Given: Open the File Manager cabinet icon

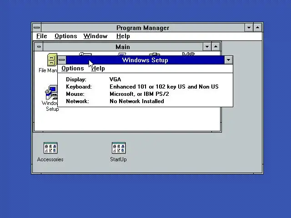Looking at the screenshot, I should pos(52,59).
